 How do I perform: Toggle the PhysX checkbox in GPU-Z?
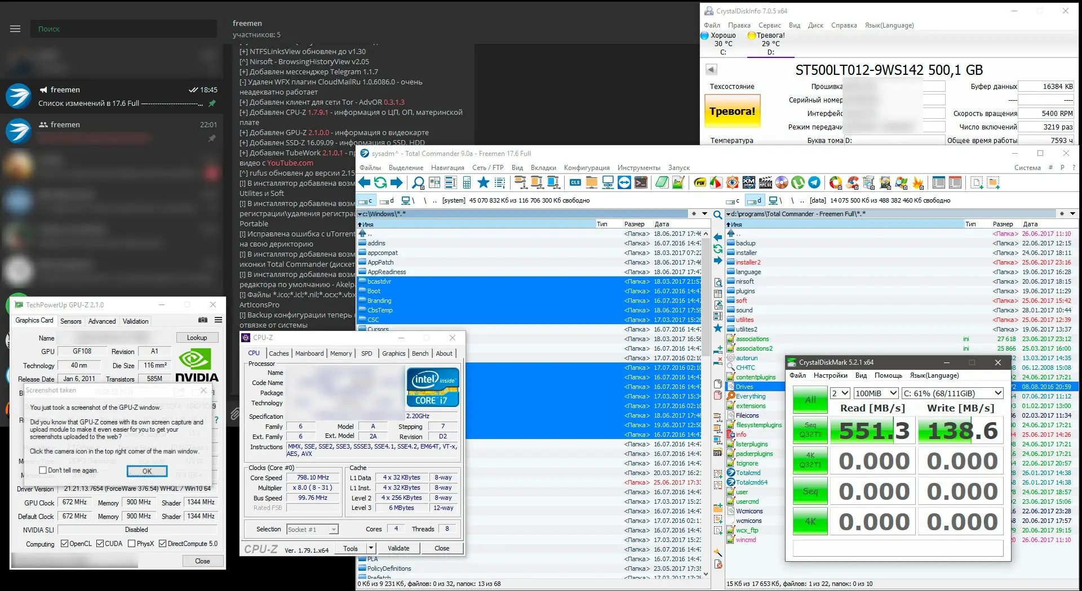point(131,544)
